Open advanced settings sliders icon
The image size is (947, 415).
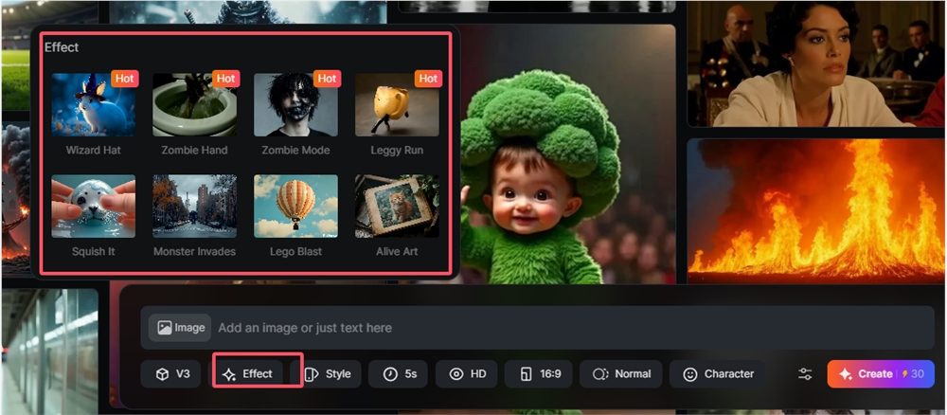pyautogui.click(x=805, y=374)
